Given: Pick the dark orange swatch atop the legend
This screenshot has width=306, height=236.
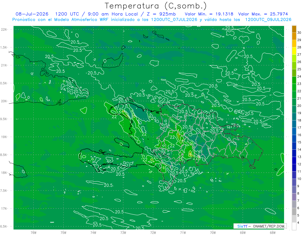Looking at the screenshot, I should pyautogui.click(x=294, y=29).
